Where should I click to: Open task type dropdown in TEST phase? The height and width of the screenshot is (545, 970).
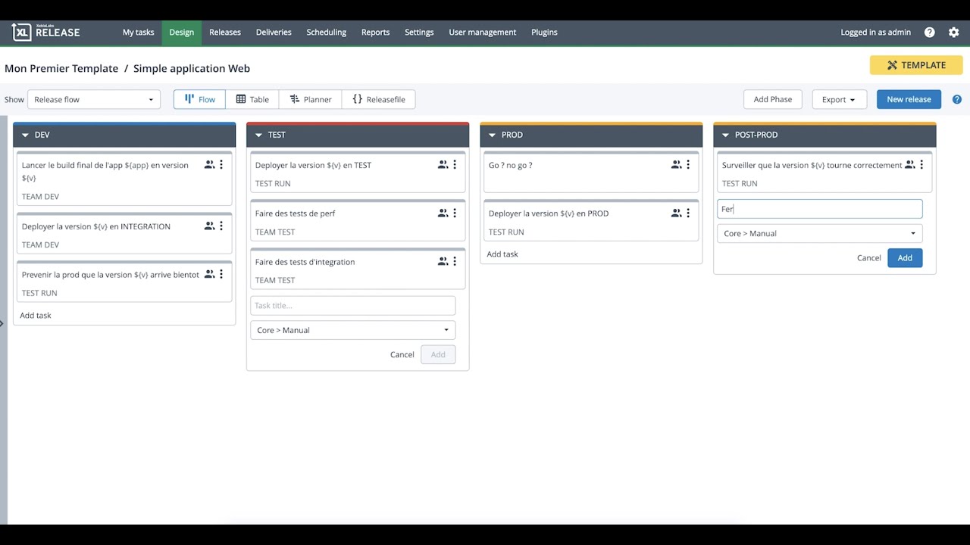tap(353, 330)
